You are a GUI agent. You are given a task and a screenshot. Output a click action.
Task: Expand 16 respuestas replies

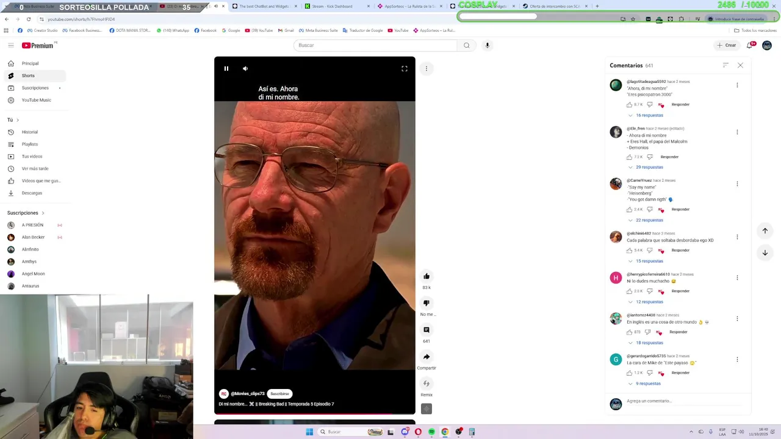(646, 115)
